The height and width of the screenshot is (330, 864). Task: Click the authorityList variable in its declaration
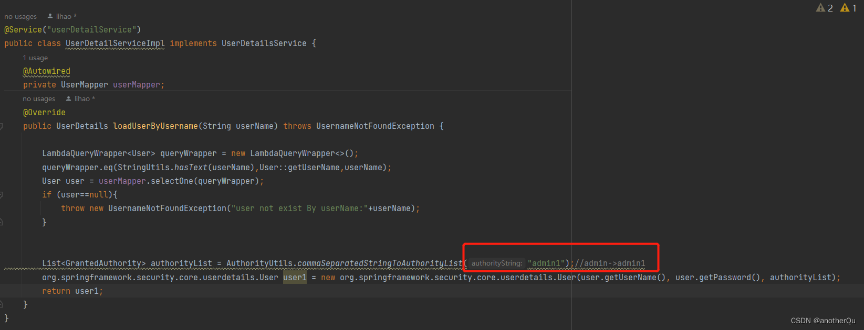pyautogui.click(x=181, y=263)
